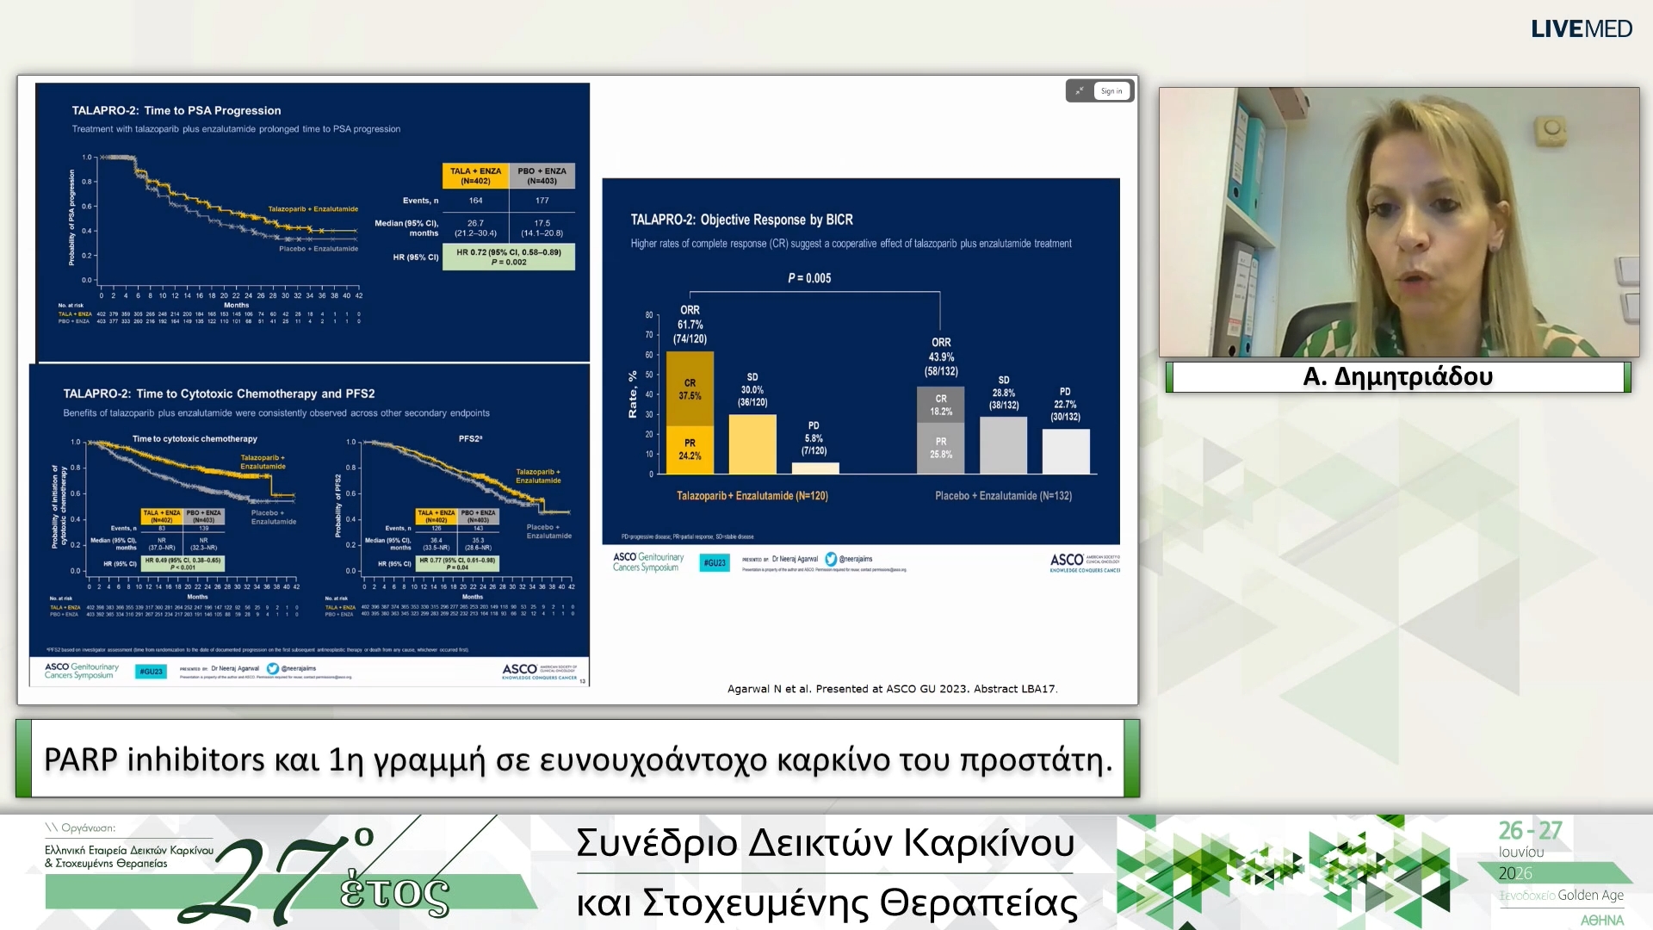1653x930 pixels.
Task: Click the PR 24.2% bar segment
Action: tap(690, 449)
